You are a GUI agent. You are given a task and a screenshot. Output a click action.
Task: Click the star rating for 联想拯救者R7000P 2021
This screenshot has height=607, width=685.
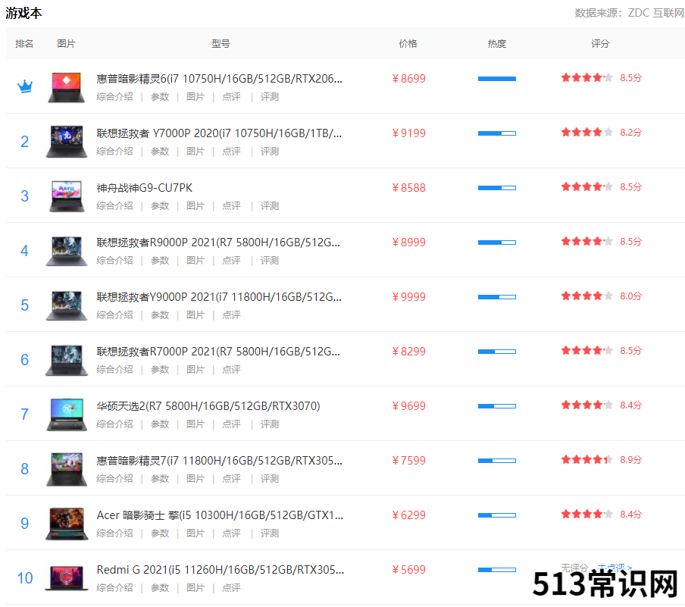pos(586,350)
